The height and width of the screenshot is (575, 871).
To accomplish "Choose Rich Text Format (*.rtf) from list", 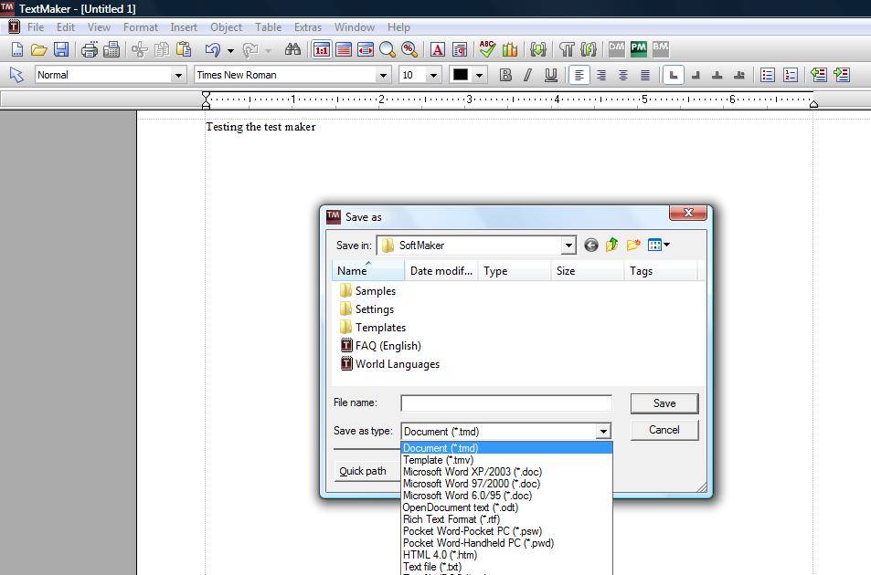I will (451, 519).
